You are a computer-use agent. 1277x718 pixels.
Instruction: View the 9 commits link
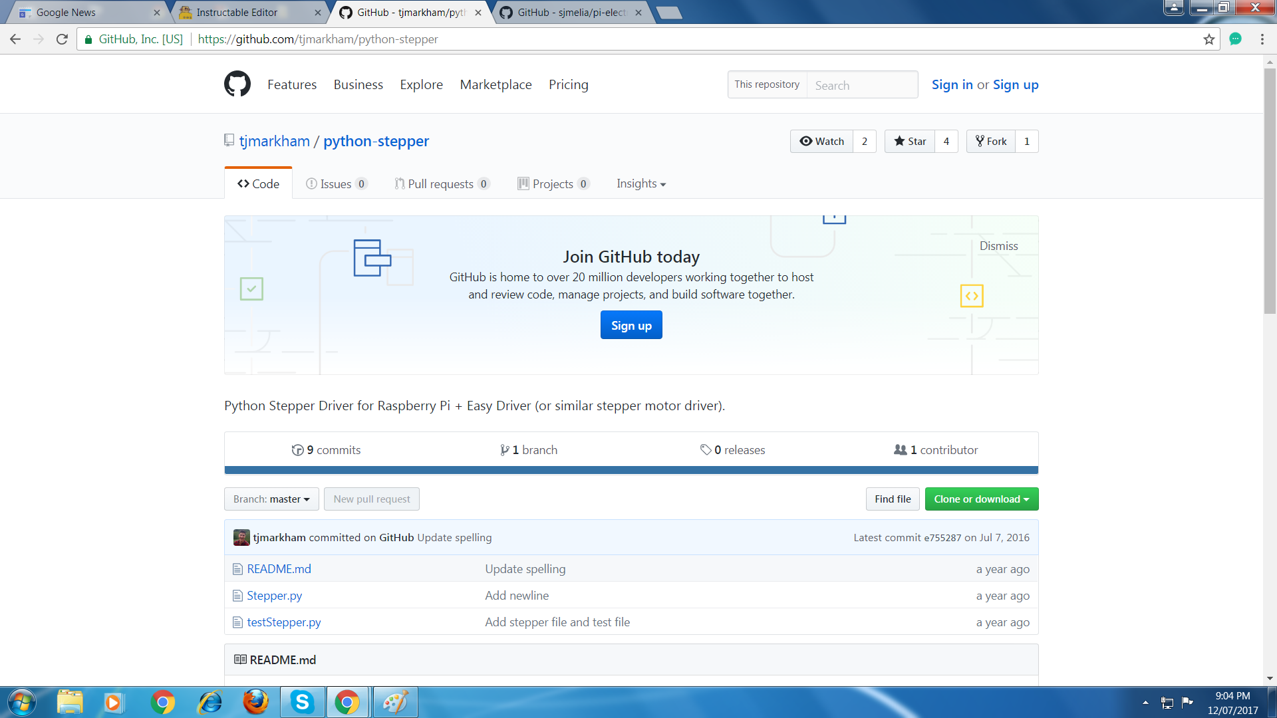pos(326,450)
